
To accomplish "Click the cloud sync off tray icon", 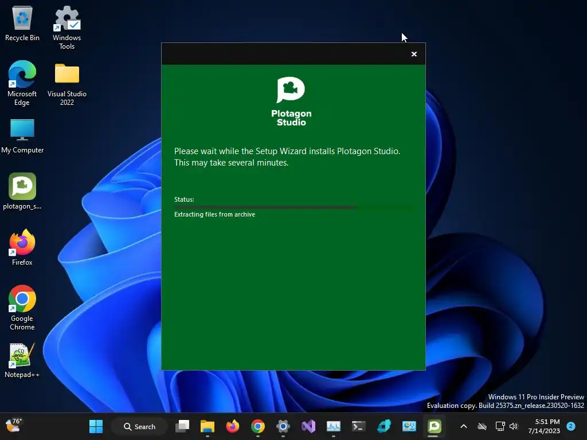I will pos(482,426).
